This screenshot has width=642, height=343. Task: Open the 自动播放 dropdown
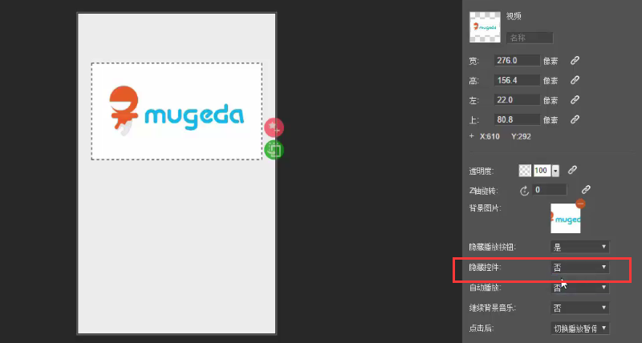coord(579,288)
